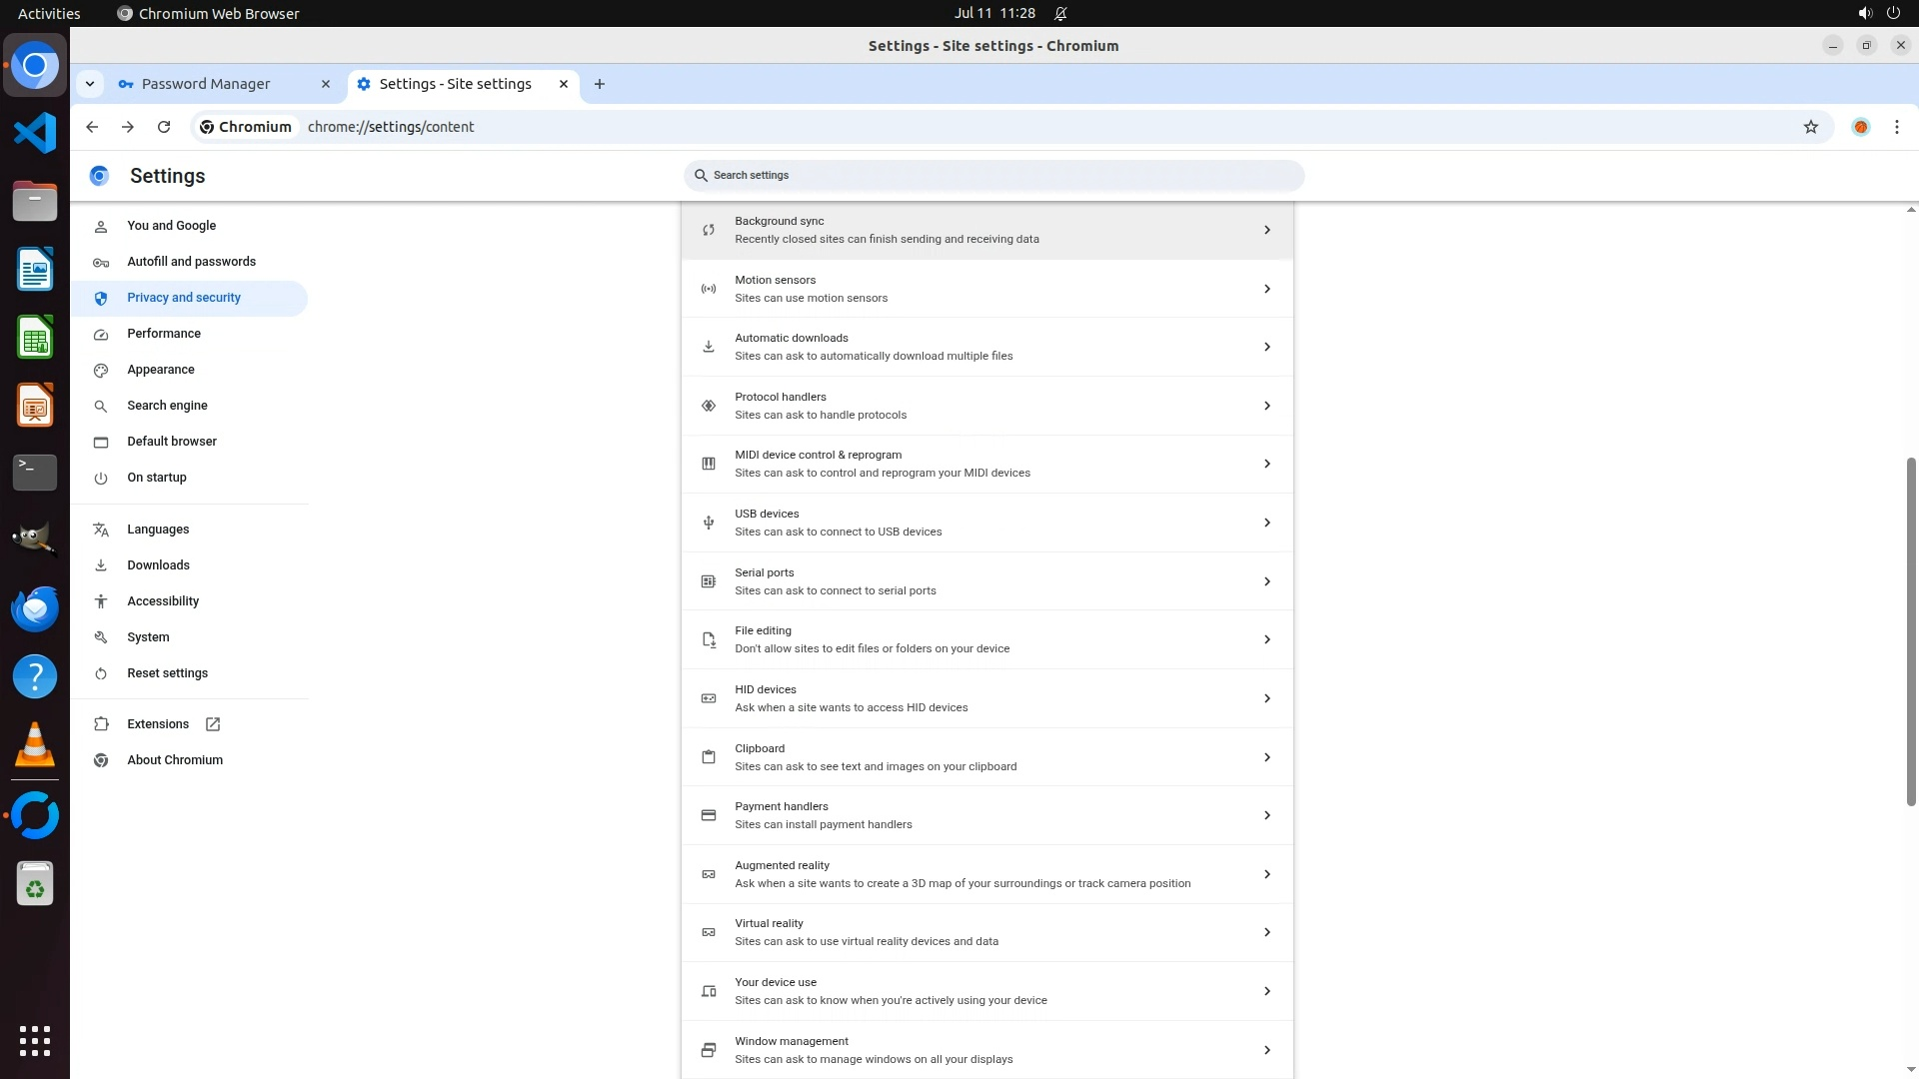Image resolution: width=1919 pixels, height=1079 pixels.
Task: Expand the Motion sensors chevron
Action: [1266, 289]
